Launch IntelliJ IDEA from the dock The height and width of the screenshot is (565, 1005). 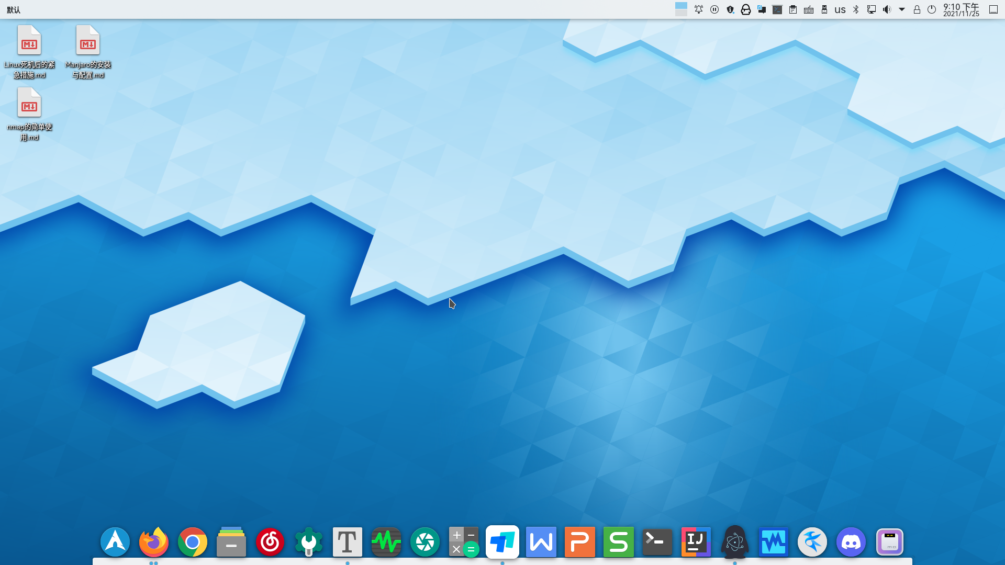click(x=696, y=542)
